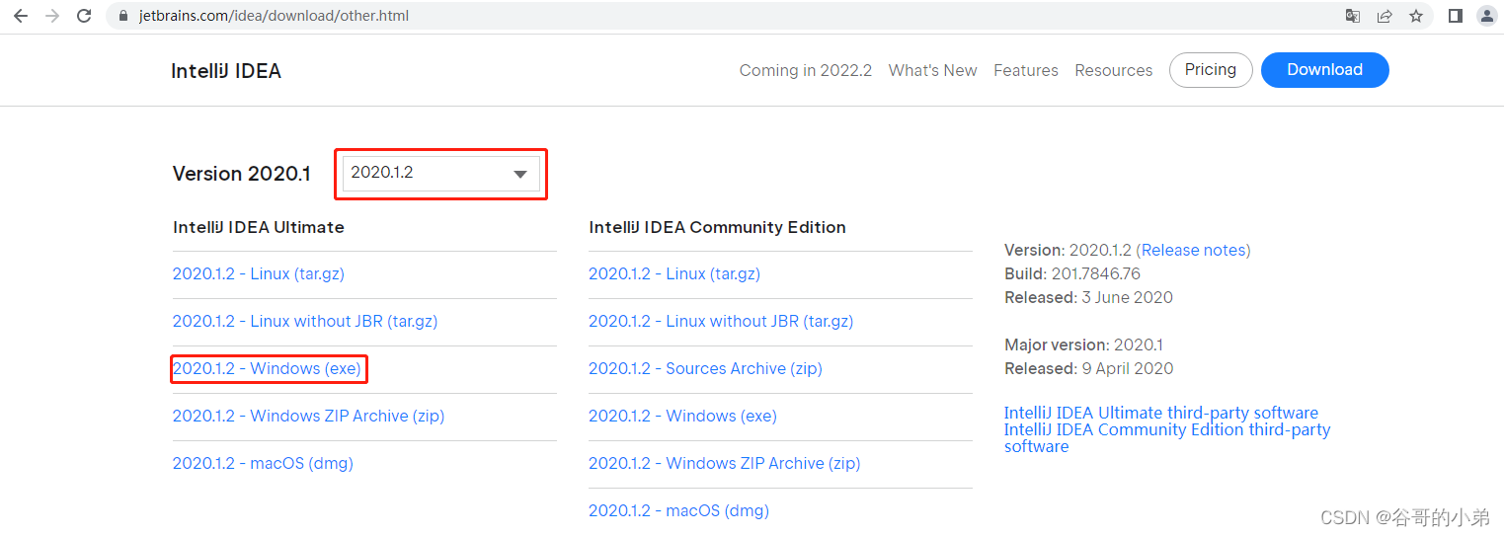Open the Release notes link

tap(1194, 250)
